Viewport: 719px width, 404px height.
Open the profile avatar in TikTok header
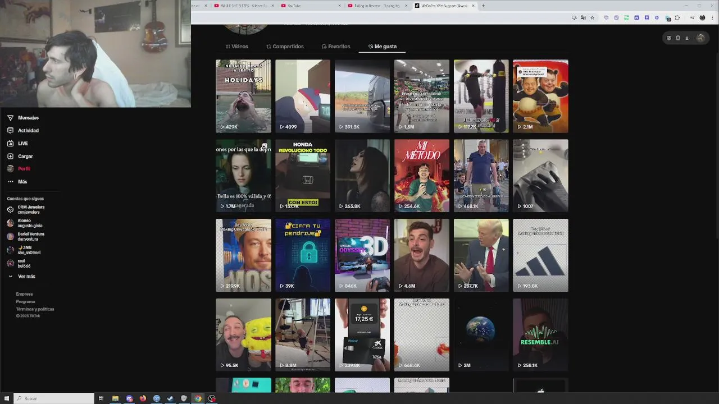point(700,38)
